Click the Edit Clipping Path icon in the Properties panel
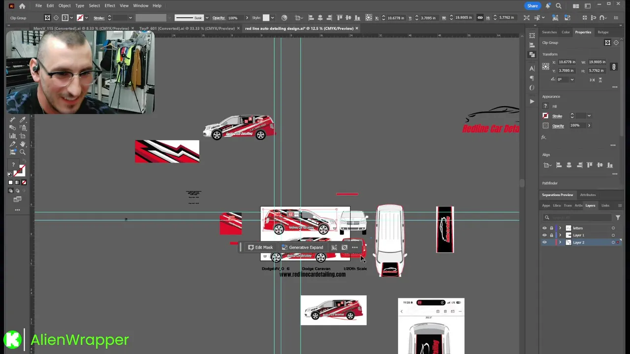 point(607,43)
